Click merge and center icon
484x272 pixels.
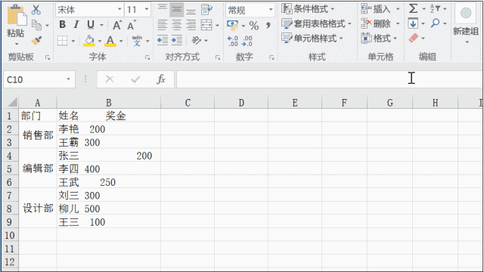(x=206, y=25)
